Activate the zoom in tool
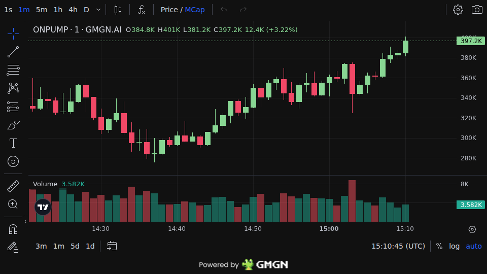This screenshot has height=274, width=487. pyautogui.click(x=13, y=204)
